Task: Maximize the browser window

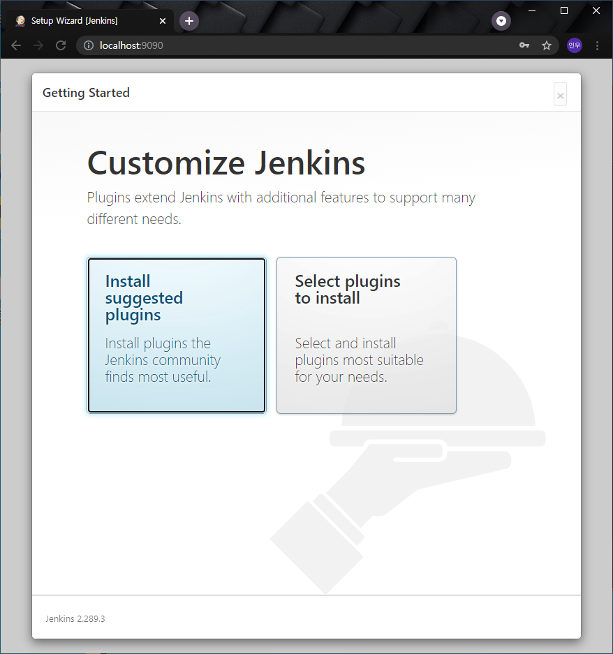Action: click(x=564, y=11)
